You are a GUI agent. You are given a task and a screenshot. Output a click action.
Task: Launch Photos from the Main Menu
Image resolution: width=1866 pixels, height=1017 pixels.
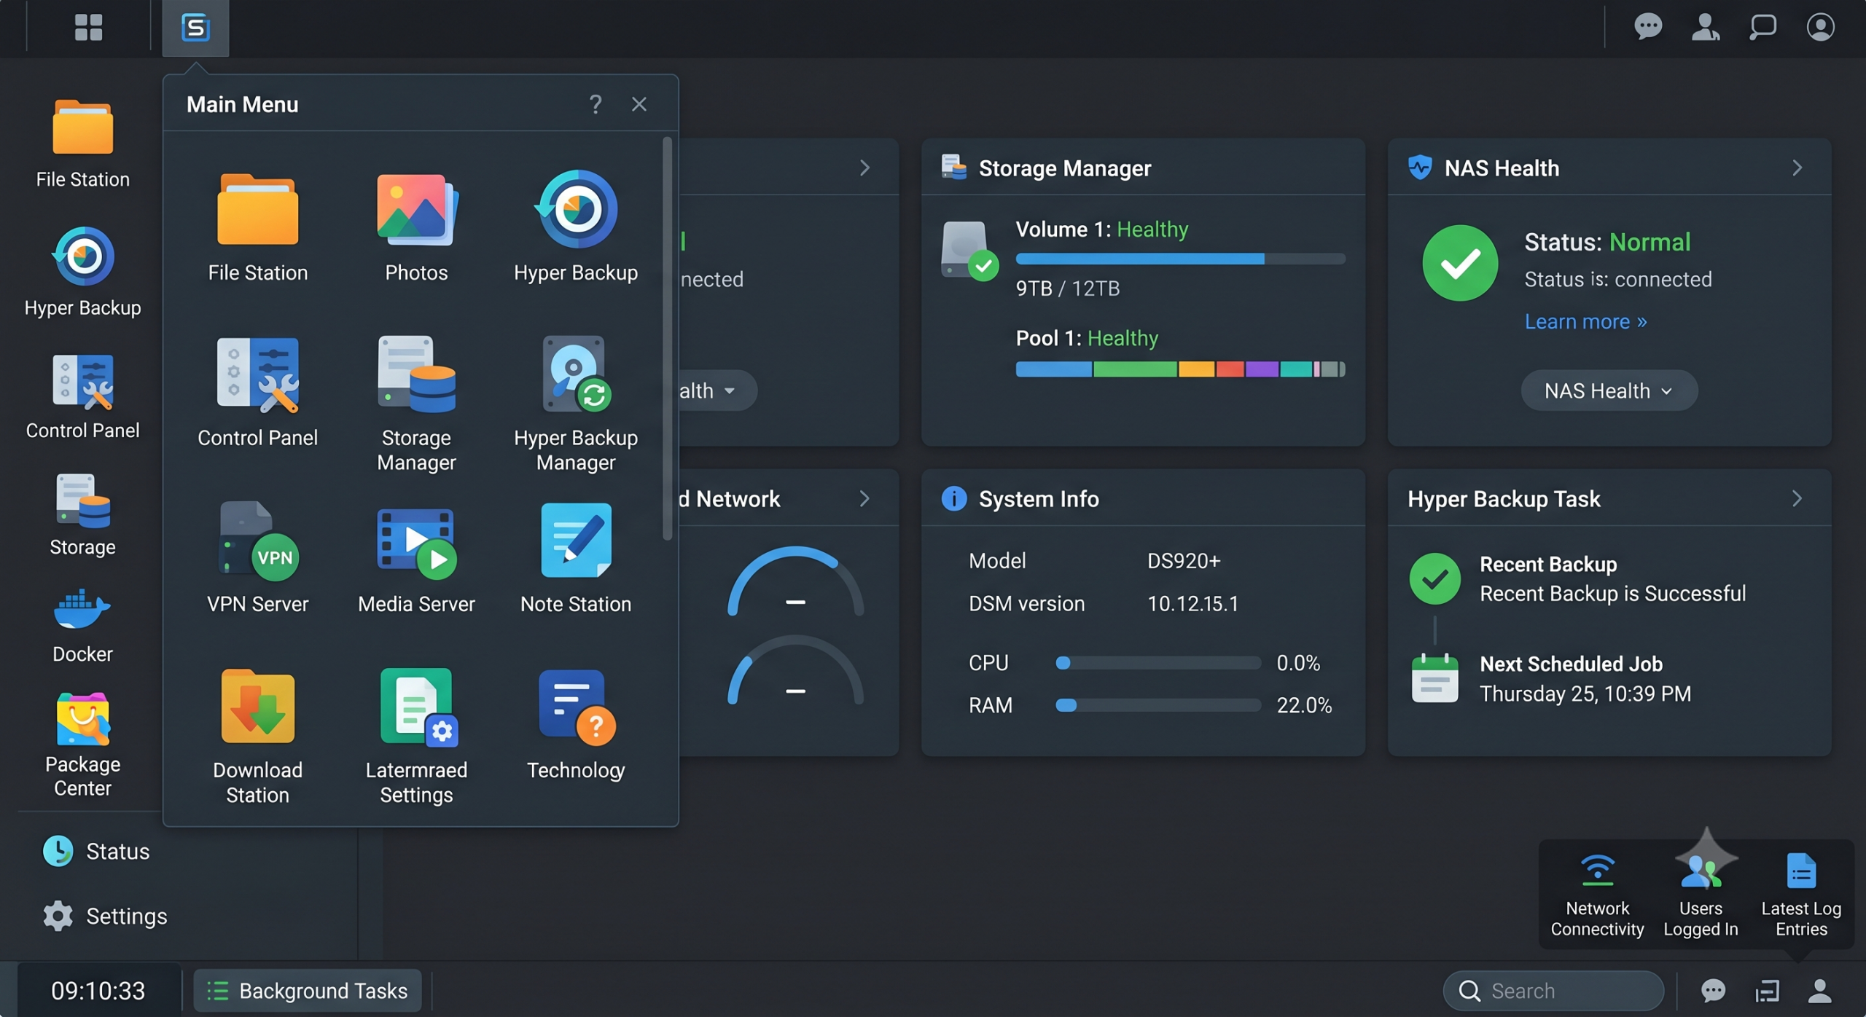pyautogui.click(x=416, y=227)
